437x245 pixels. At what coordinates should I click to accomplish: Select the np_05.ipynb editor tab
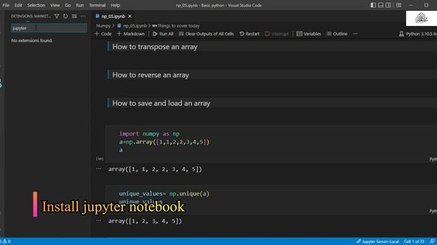(113, 16)
